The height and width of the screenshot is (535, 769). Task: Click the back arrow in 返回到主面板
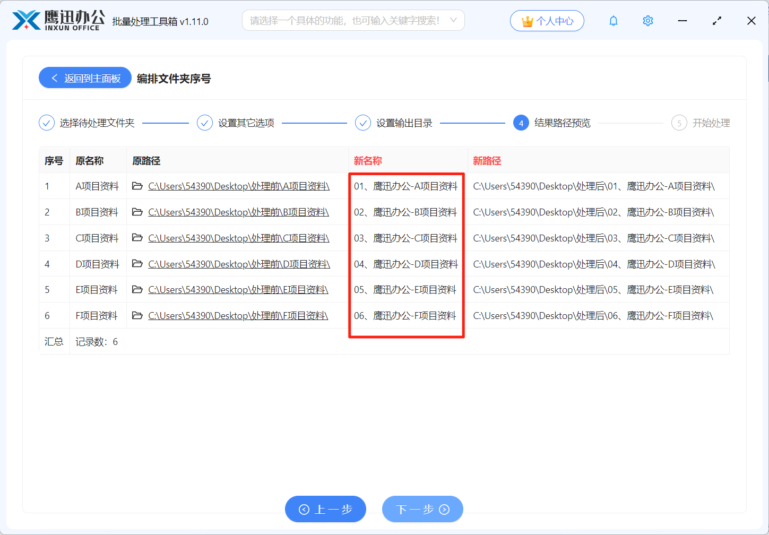pos(54,78)
